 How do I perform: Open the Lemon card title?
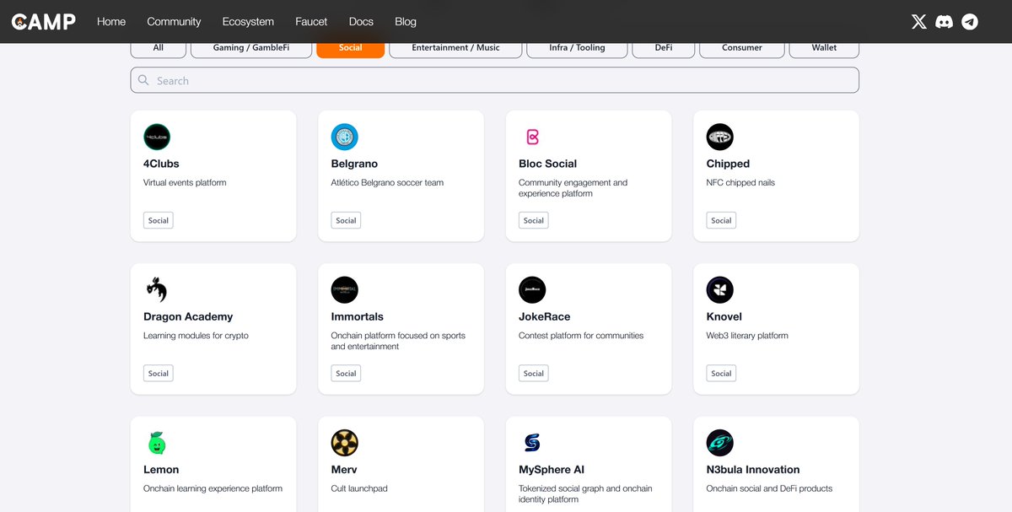pos(161,470)
